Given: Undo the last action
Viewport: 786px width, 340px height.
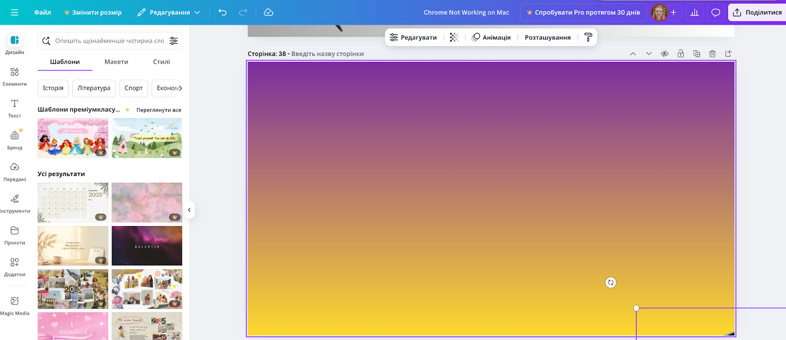Looking at the screenshot, I should pyautogui.click(x=223, y=12).
